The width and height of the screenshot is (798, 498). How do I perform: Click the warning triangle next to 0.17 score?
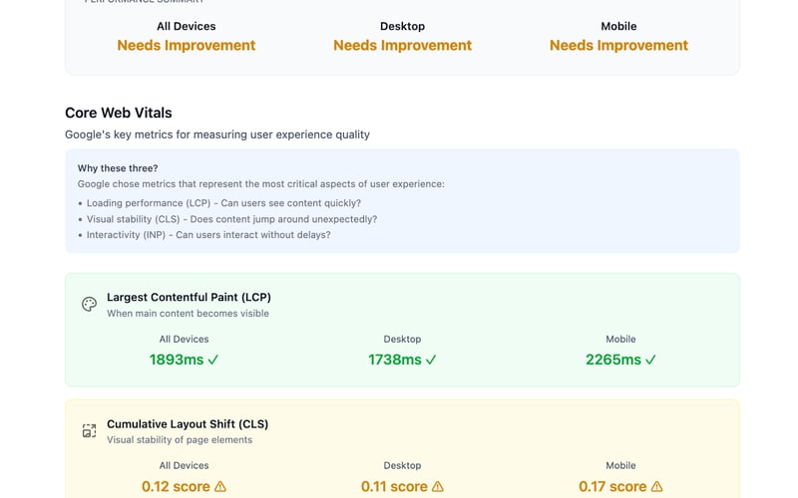[x=657, y=486]
